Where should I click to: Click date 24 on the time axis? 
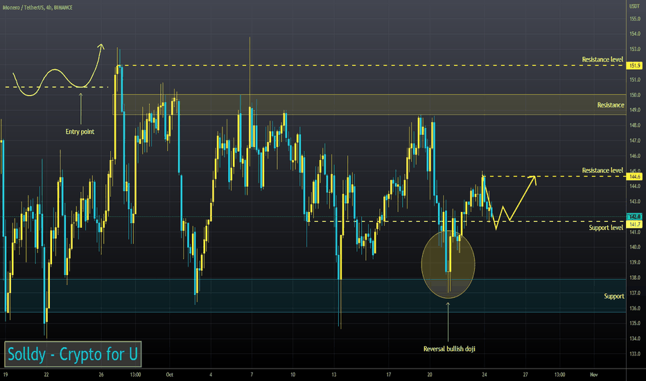(x=484, y=374)
